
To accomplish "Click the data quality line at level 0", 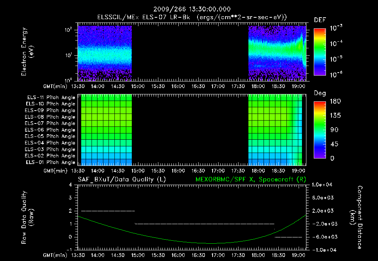I will click(x=288, y=237).
